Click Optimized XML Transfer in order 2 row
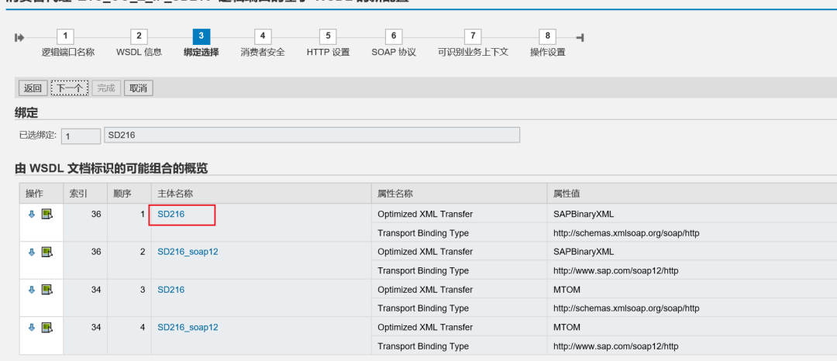 pos(425,252)
